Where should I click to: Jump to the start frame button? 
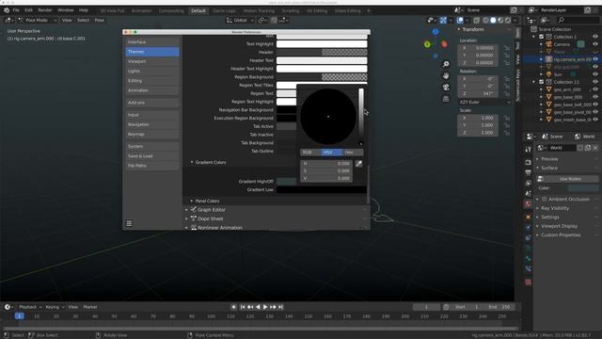[x=243, y=307]
